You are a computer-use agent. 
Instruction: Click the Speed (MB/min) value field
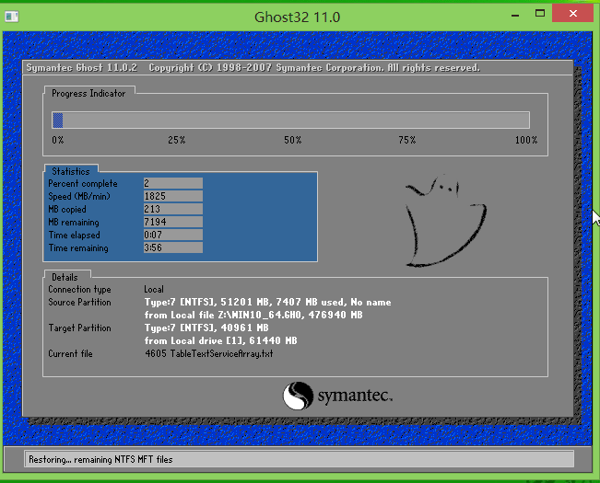(172, 197)
